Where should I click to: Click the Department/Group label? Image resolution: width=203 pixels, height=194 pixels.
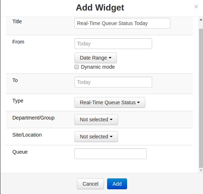[33, 118]
